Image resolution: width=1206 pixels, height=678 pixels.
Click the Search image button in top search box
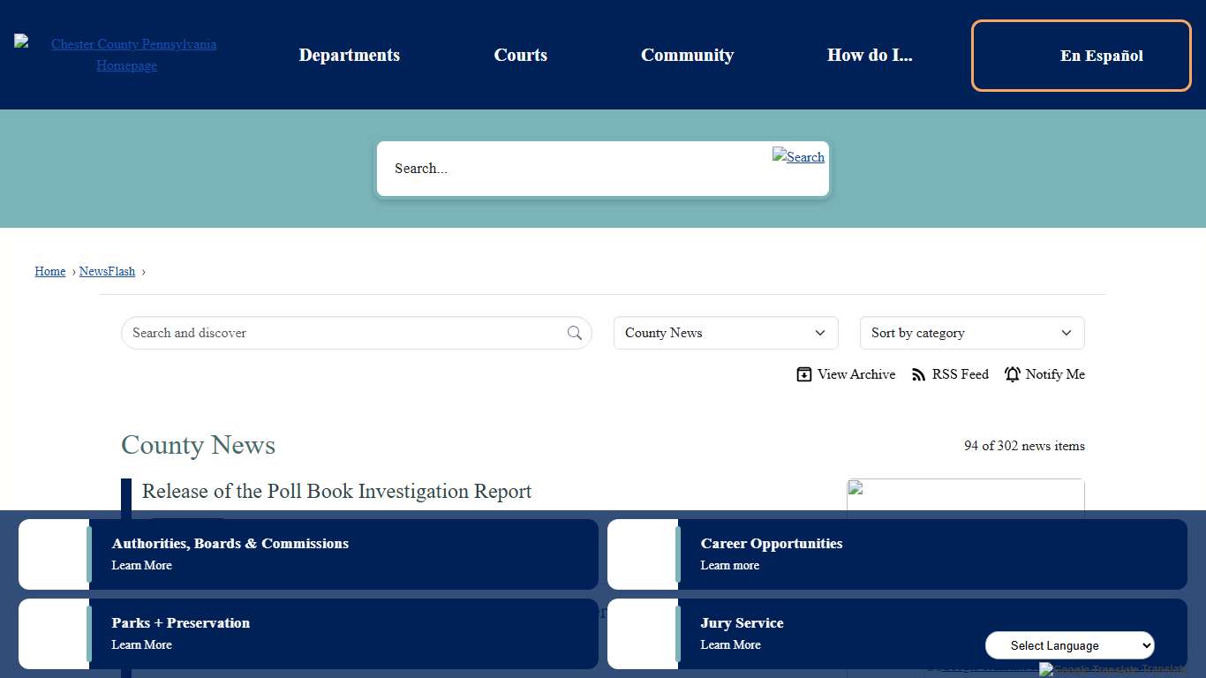coord(798,157)
